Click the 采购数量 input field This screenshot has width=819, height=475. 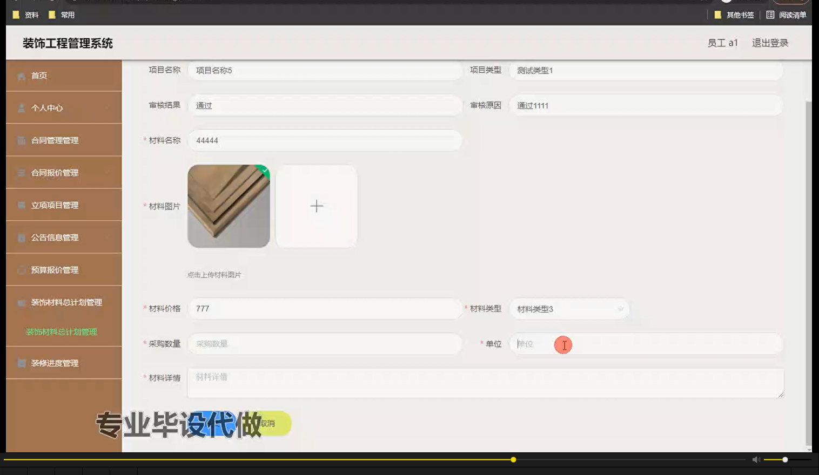324,344
